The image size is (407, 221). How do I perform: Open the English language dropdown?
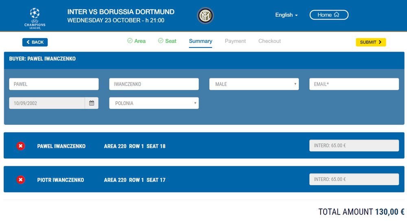[x=286, y=15]
